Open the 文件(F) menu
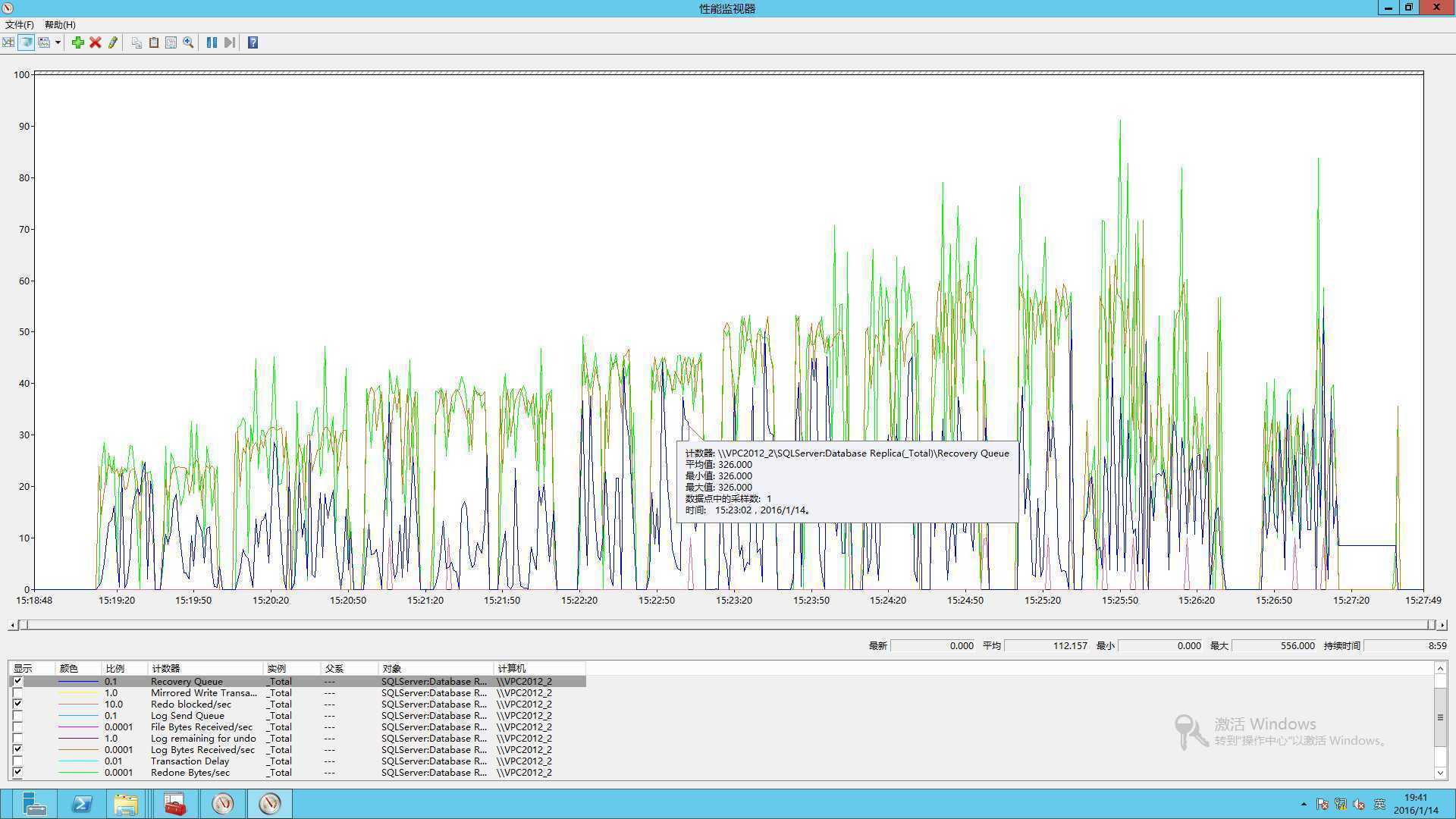This screenshot has height=819, width=1456. pos(20,25)
